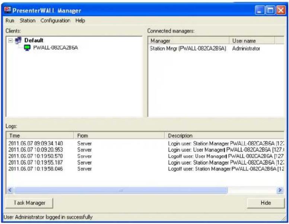Click Server cell of 09:09:34.140 log
The height and width of the screenshot is (224, 289).
coord(85,143)
